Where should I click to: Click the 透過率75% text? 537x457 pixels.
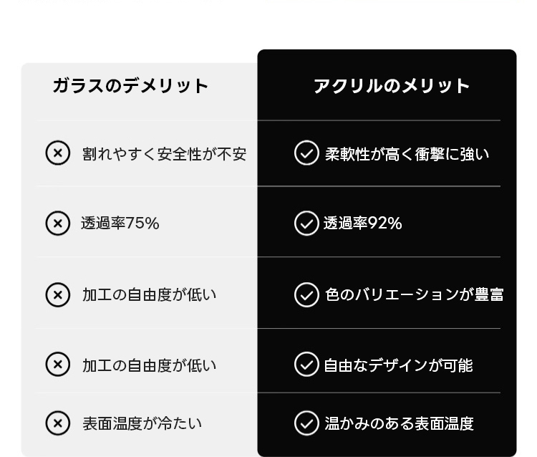coord(120,223)
